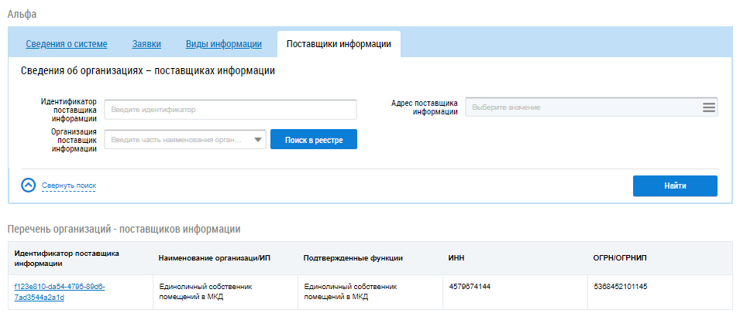740x320 pixels.
Task: Open supplier identifier link f123e810
Action: tap(59, 291)
